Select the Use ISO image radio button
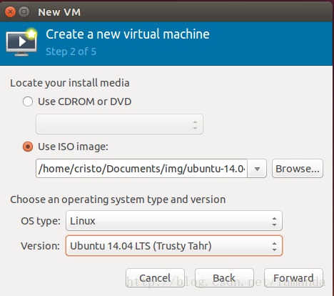Screen dimensions: 334x296 (x=28, y=147)
